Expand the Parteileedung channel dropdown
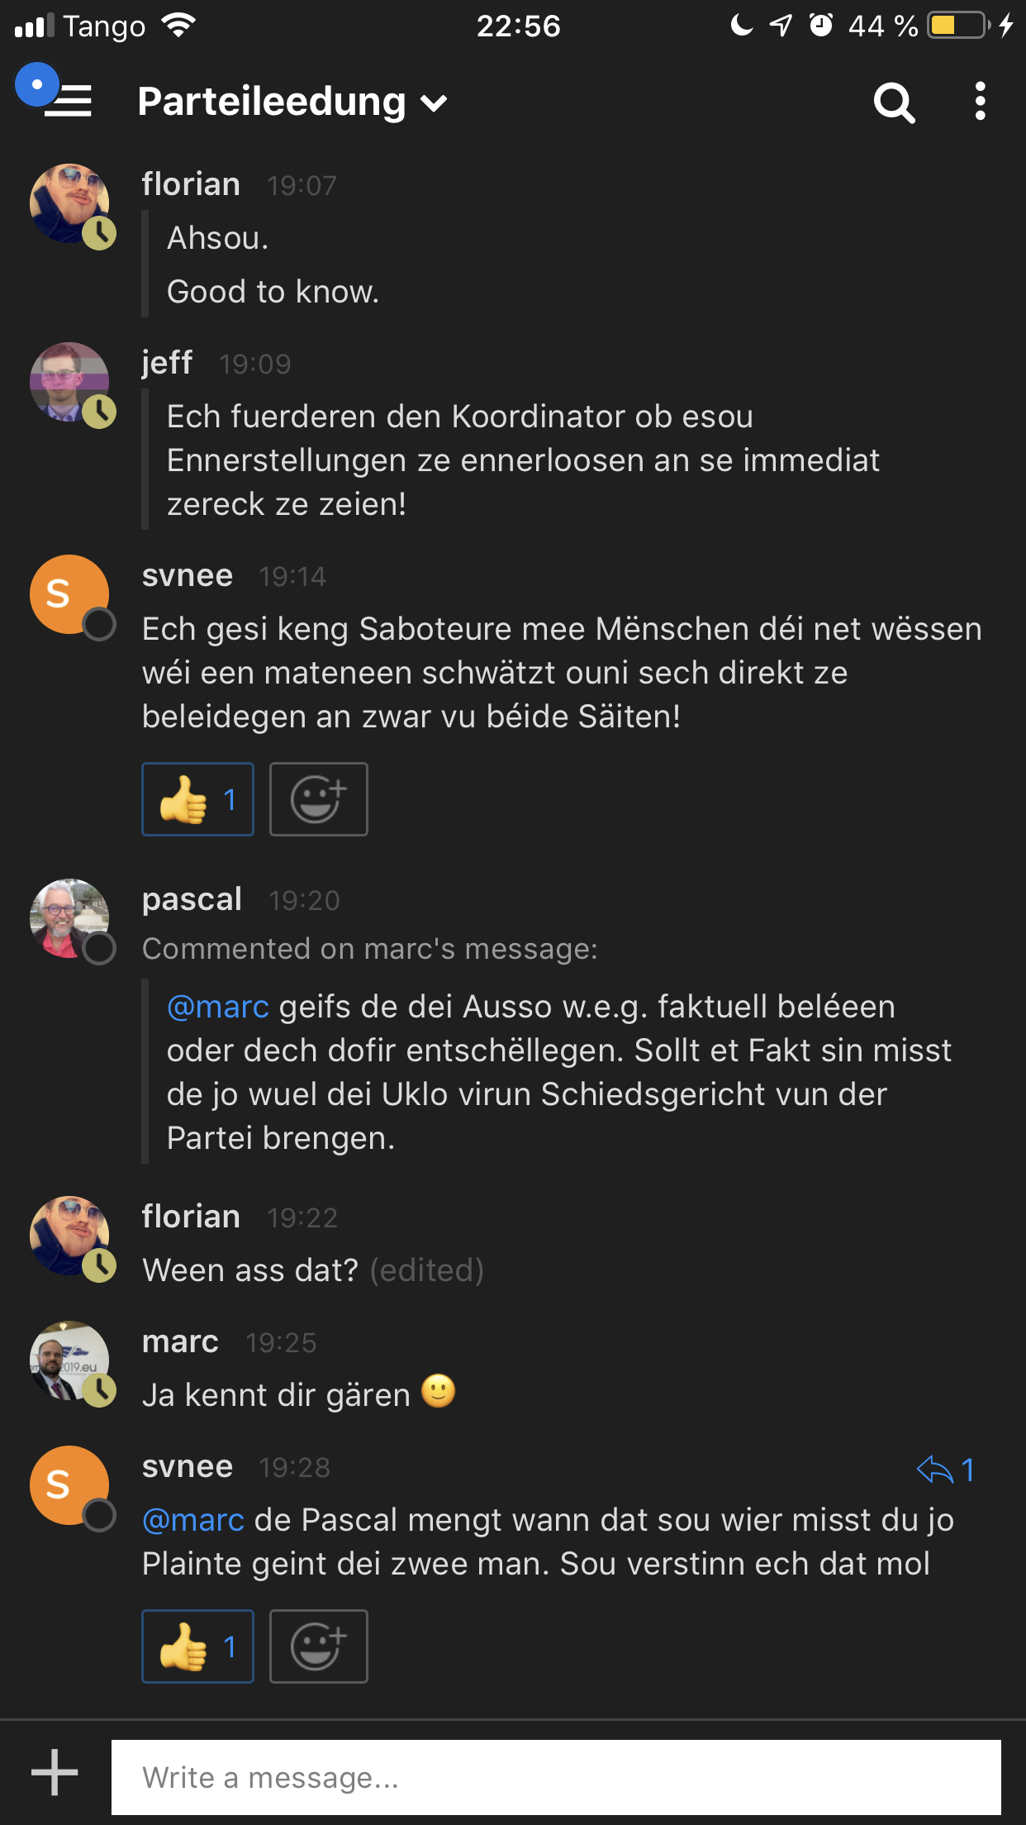The width and height of the screenshot is (1026, 1825). pos(272,102)
